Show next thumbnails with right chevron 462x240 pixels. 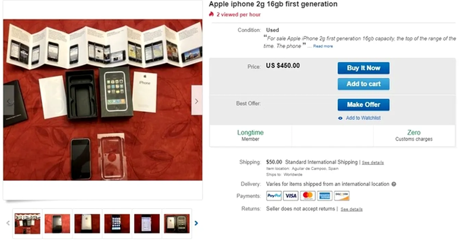tap(196, 223)
